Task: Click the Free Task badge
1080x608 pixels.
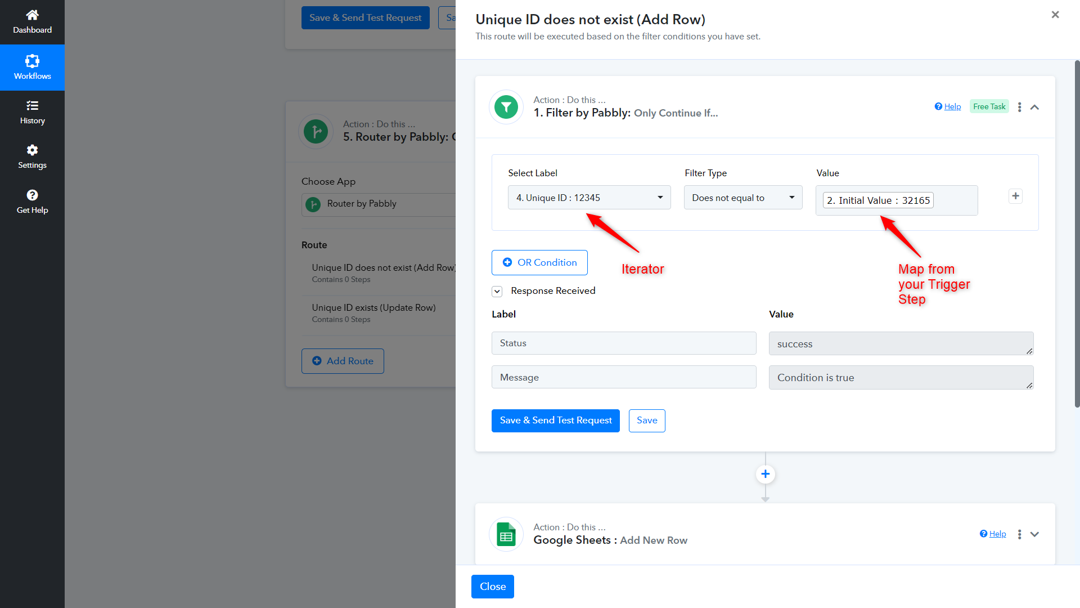Action: pos(989,106)
